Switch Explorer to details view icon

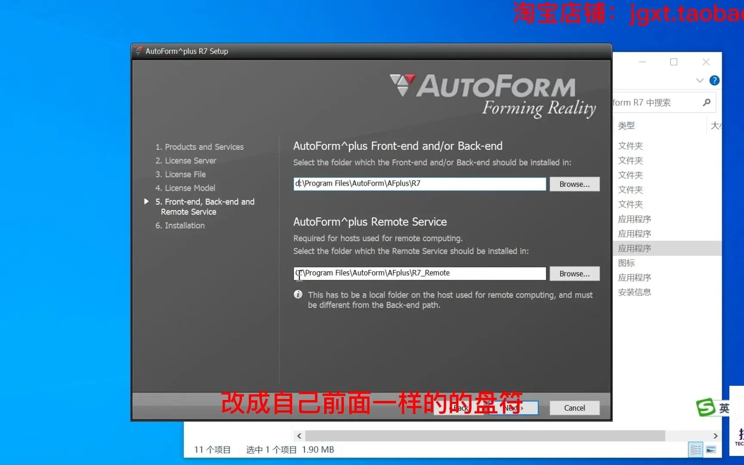[696, 450]
